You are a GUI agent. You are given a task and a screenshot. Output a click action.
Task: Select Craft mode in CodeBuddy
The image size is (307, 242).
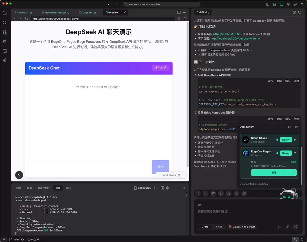205,227
